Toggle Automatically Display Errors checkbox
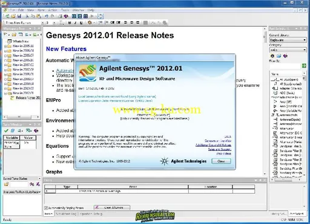Viewport: 310px width, 224px height. click(46, 208)
